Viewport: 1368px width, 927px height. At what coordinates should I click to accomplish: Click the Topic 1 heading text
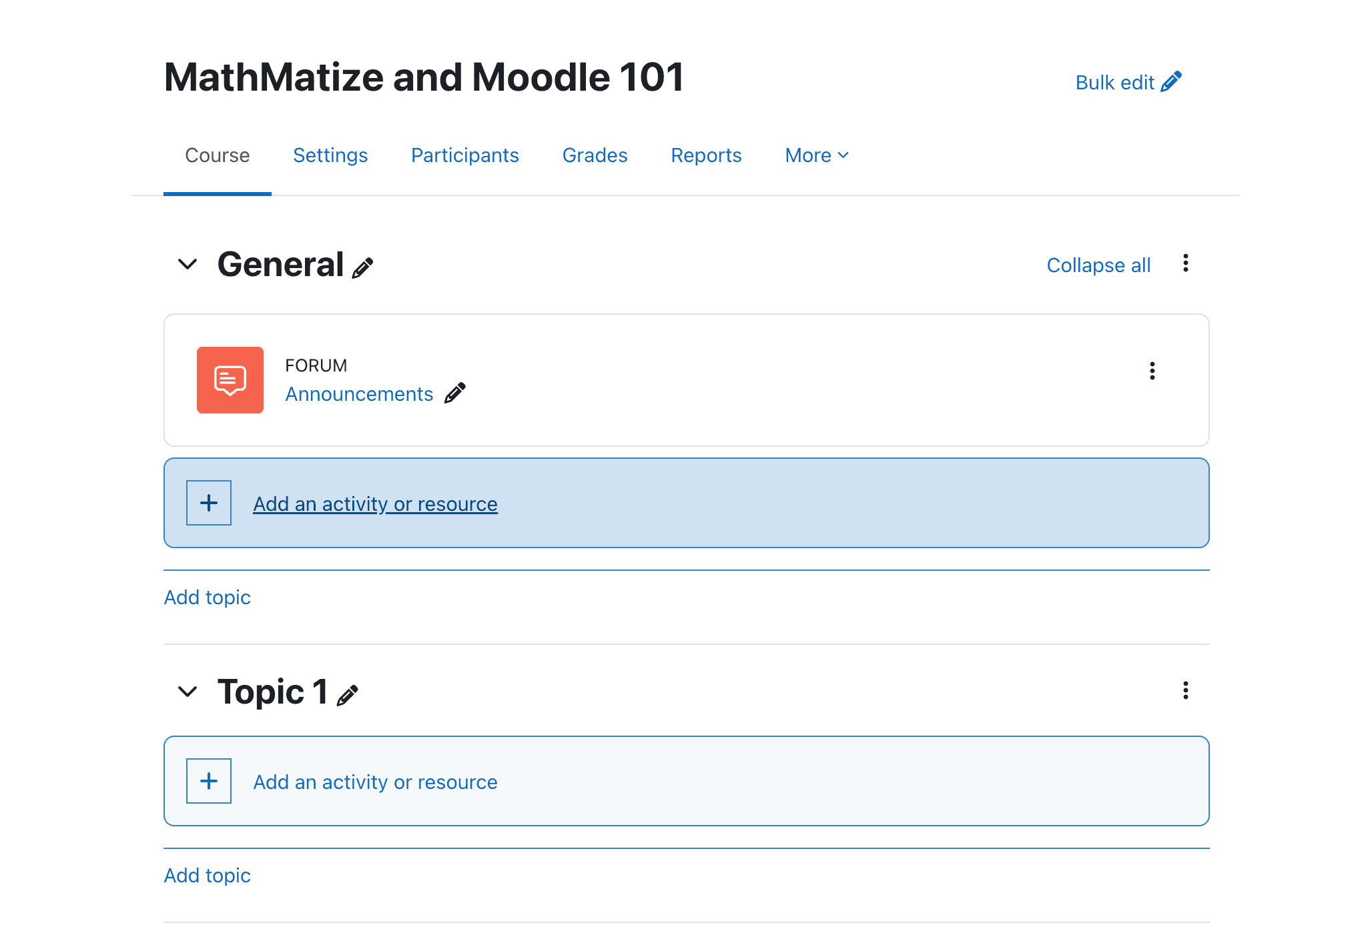point(273,692)
